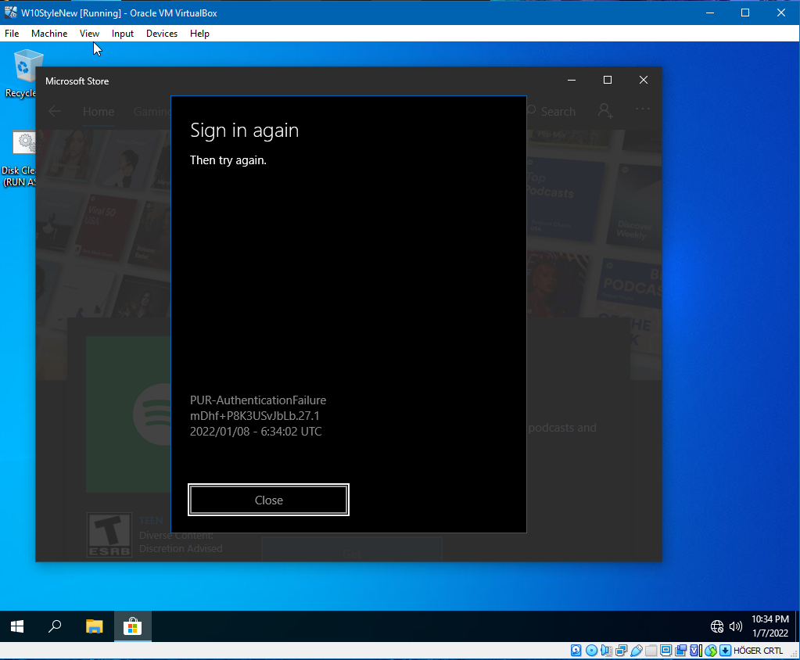
Task: Click the VirtualBox hard disk activity indicator
Action: point(576,651)
